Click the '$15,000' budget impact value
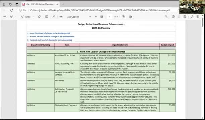Viewport: 205px width, 120px height. [172, 55]
